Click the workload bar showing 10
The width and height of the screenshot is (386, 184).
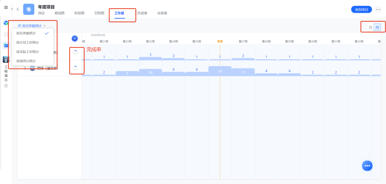[150, 72]
